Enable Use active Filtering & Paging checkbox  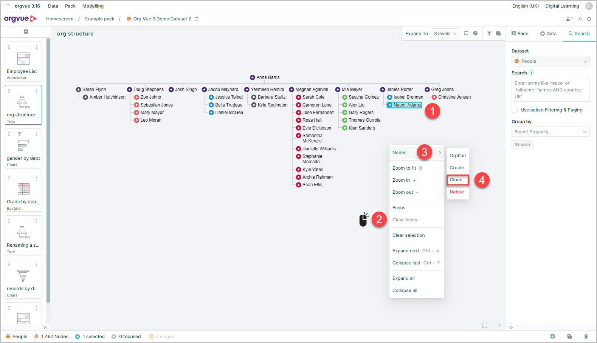point(515,110)
